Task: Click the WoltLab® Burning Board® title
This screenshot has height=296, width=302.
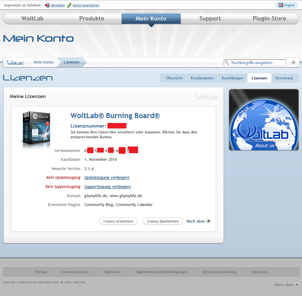Action: point(115,115)
